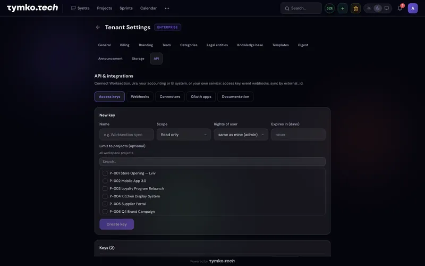Image resolution: width=425 pixels, height=266 pixels.
Task: Select the API tab
Action: (156, 59)
